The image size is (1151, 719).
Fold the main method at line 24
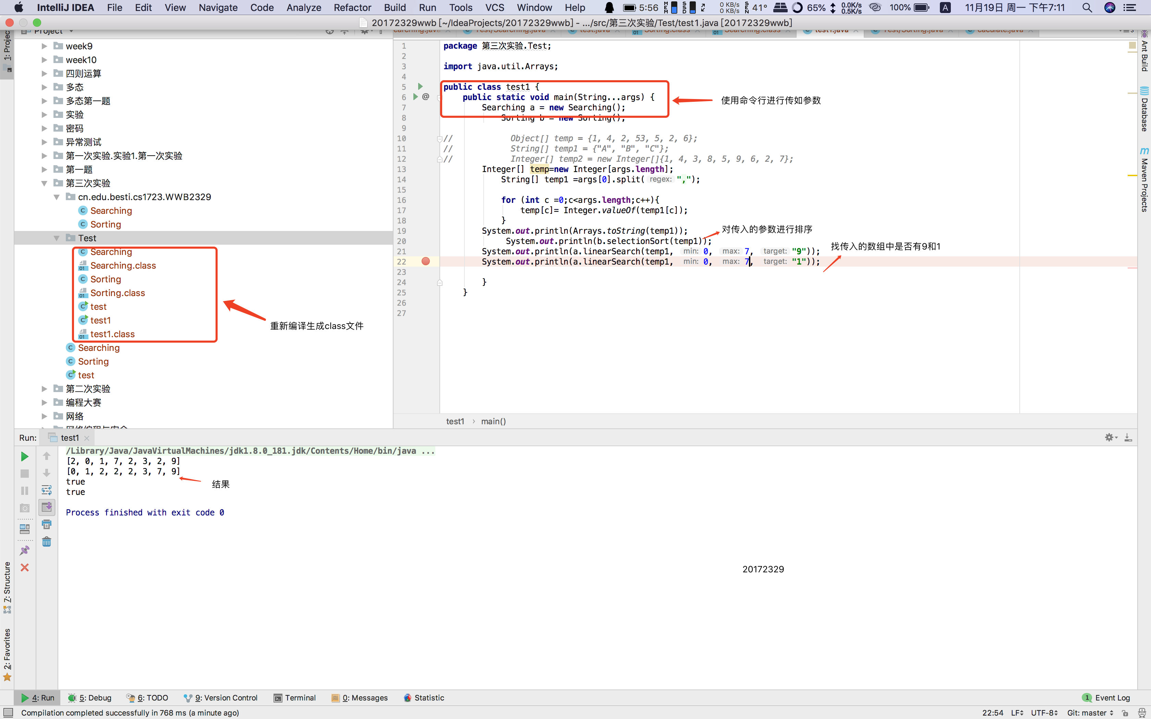click(x=439, y=282)
